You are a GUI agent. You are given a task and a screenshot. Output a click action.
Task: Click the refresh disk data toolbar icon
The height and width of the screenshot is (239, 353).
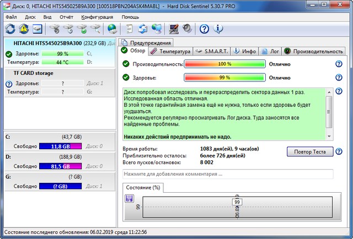pos(10,29)
